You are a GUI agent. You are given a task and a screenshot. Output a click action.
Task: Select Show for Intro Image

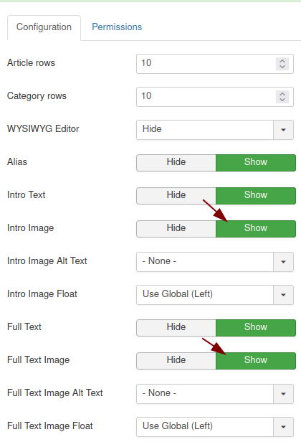[256, 229]
